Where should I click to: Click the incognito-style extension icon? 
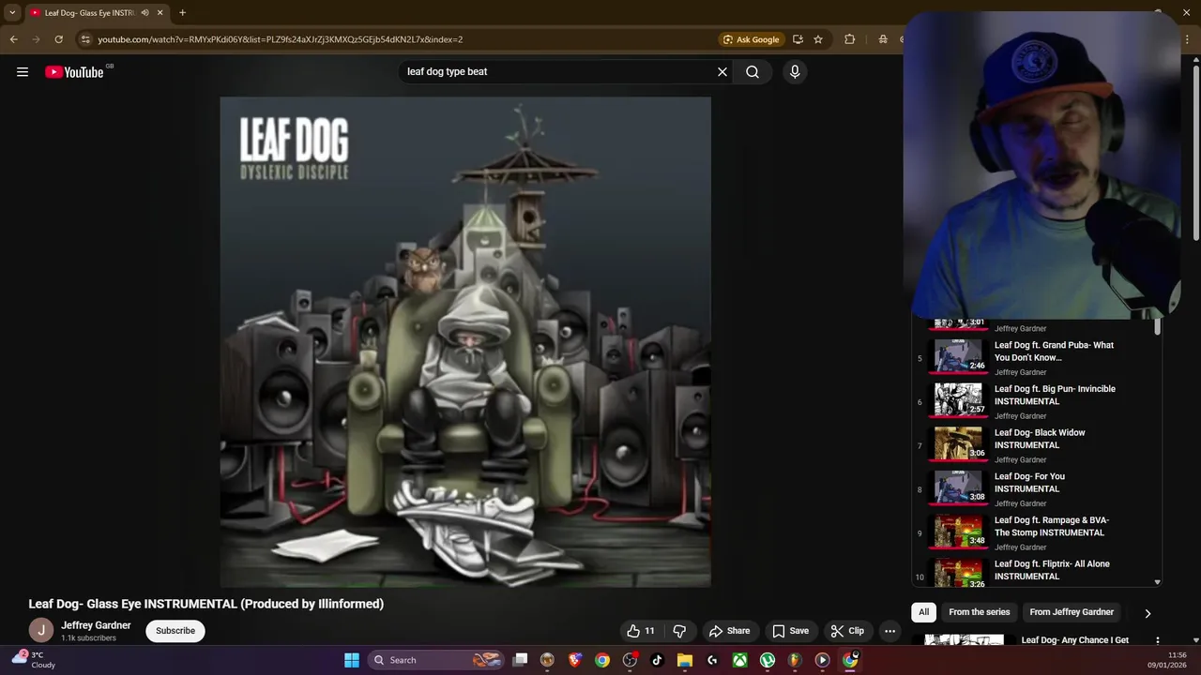point(883,39)
